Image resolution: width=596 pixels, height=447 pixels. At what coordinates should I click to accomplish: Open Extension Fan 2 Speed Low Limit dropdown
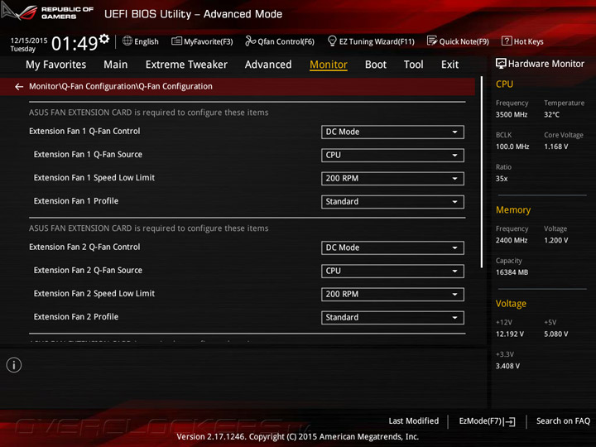[x=392, y=294]
